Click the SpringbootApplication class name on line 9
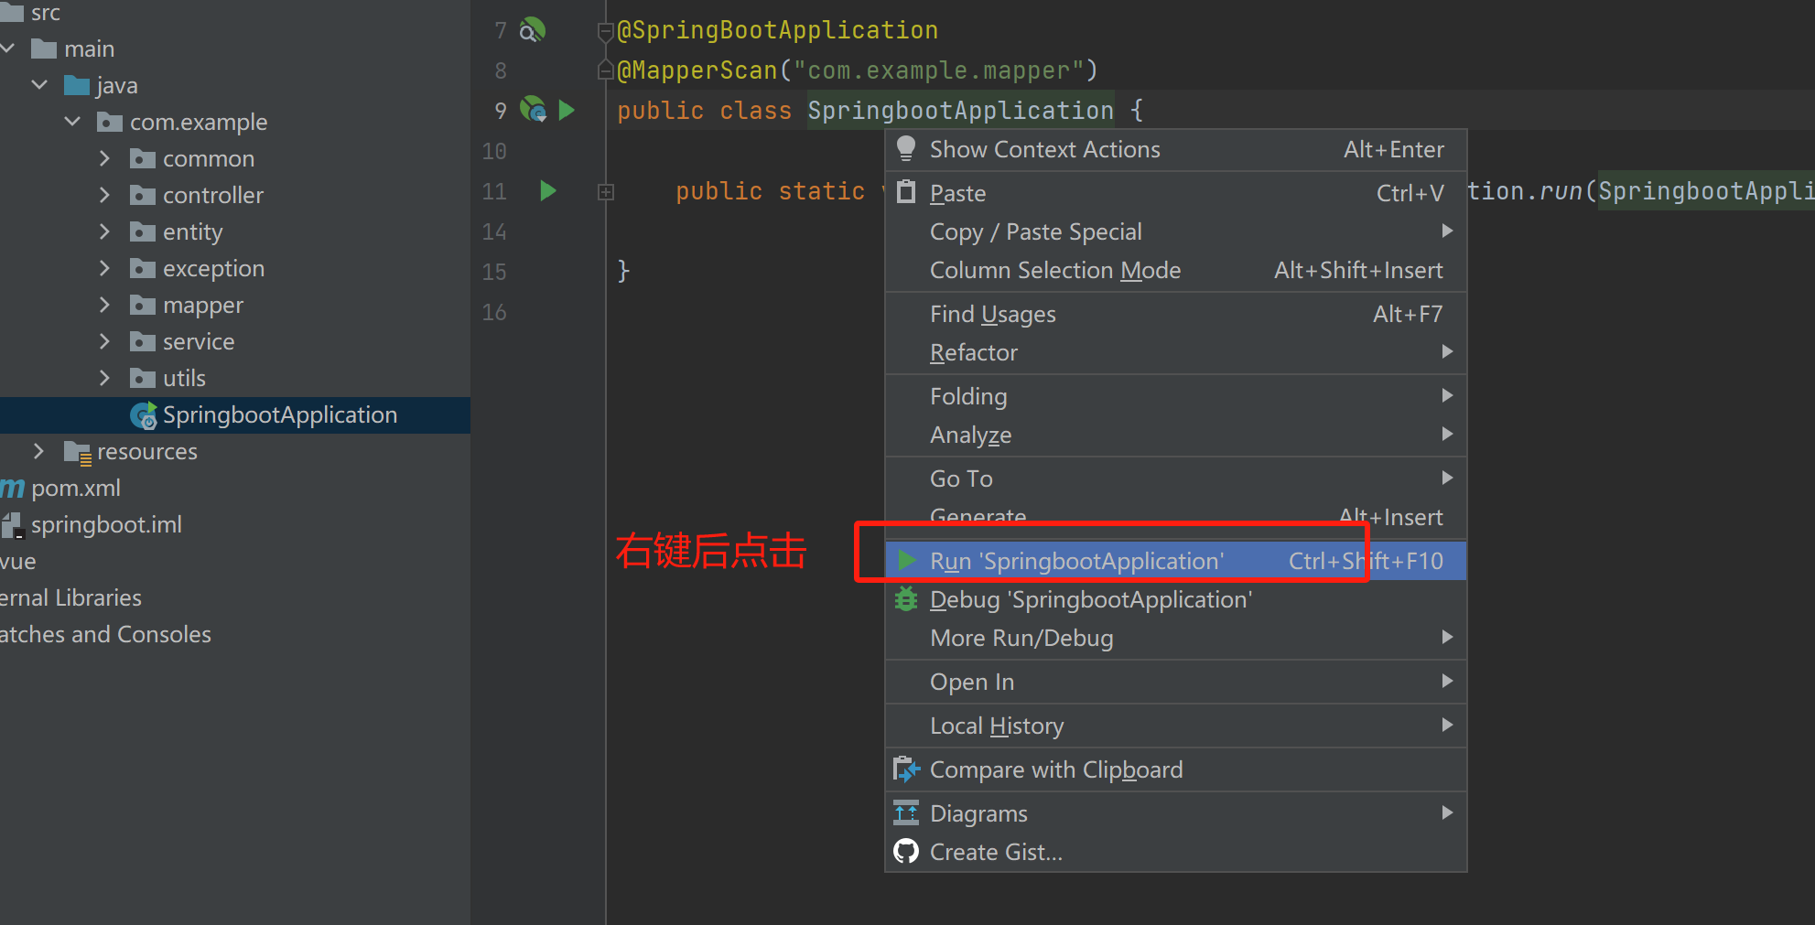Image resolution: width=1815 pixels, height=925 pixels. point(960,111)
